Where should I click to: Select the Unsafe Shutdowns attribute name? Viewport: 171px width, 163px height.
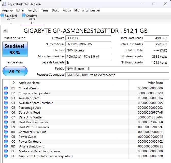click(31, 146)
